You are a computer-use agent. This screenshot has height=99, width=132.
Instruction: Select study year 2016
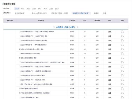coord(34,9)
